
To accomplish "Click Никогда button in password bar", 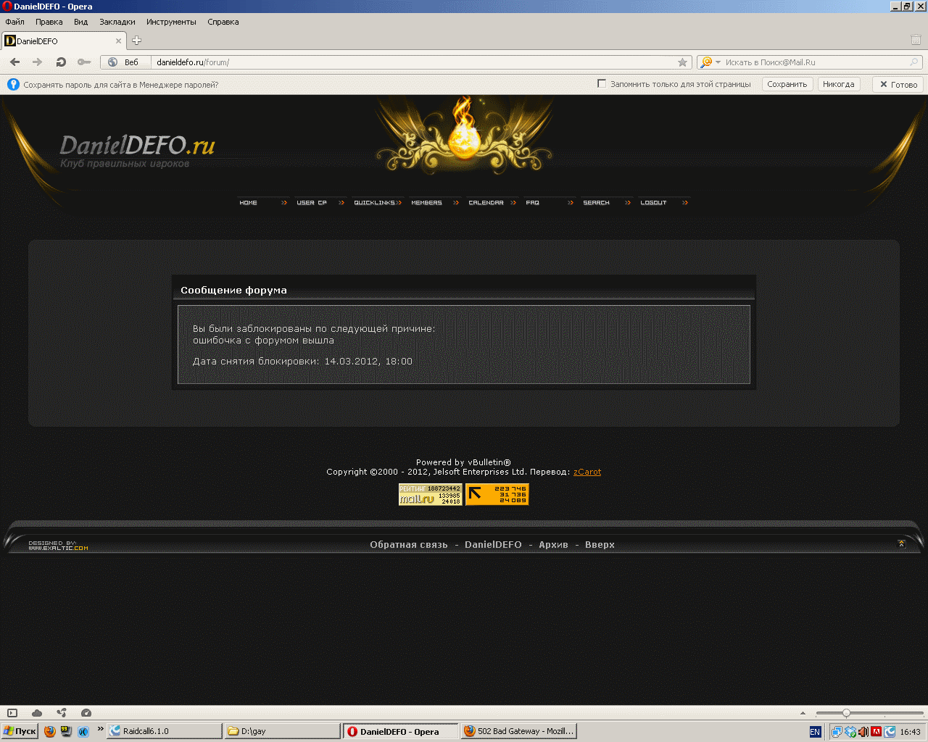I will tap(839, 84).
